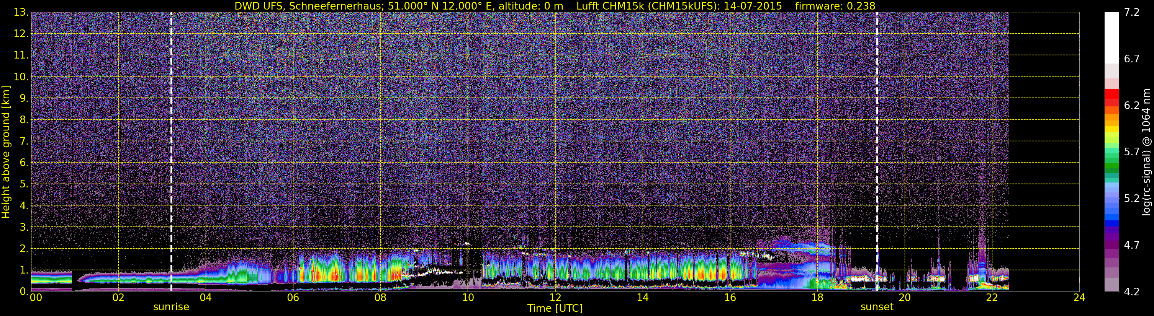Image resolution: width=1154 pixels, height=316 pixels.
Task: Click time axis tick label '00'
Action: click(x=36, y=297)
